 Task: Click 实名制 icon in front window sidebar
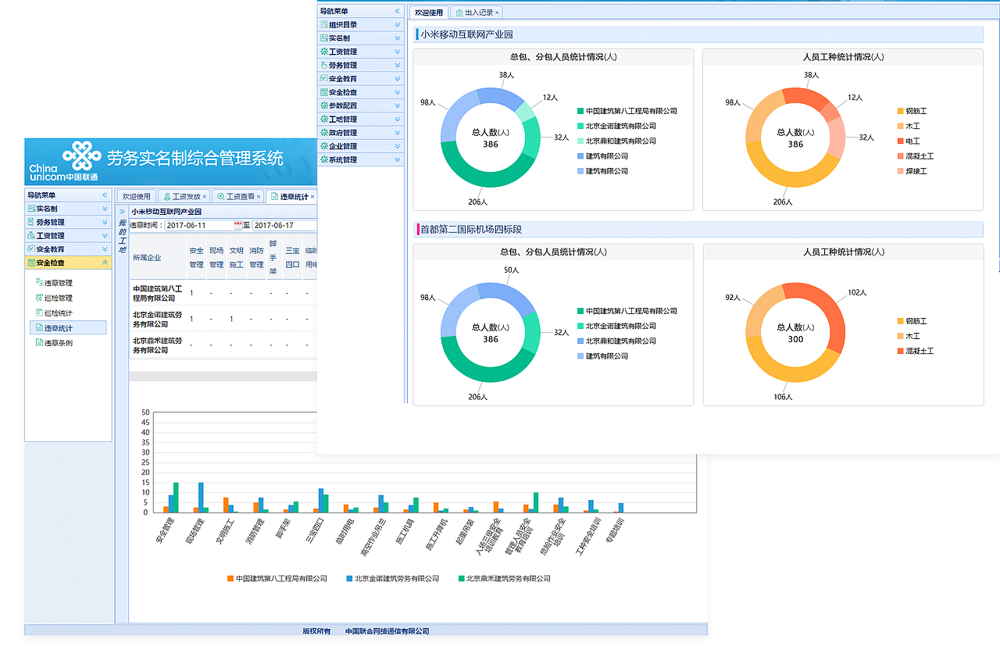point(323,37)
